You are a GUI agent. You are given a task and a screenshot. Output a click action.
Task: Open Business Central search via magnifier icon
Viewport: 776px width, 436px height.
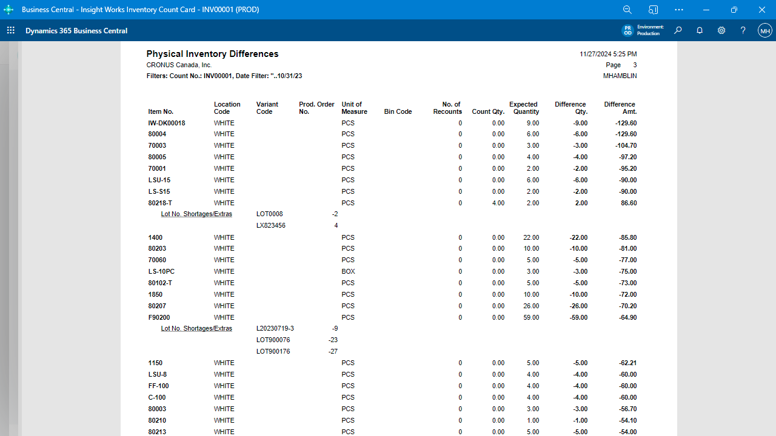coord(678,30)
